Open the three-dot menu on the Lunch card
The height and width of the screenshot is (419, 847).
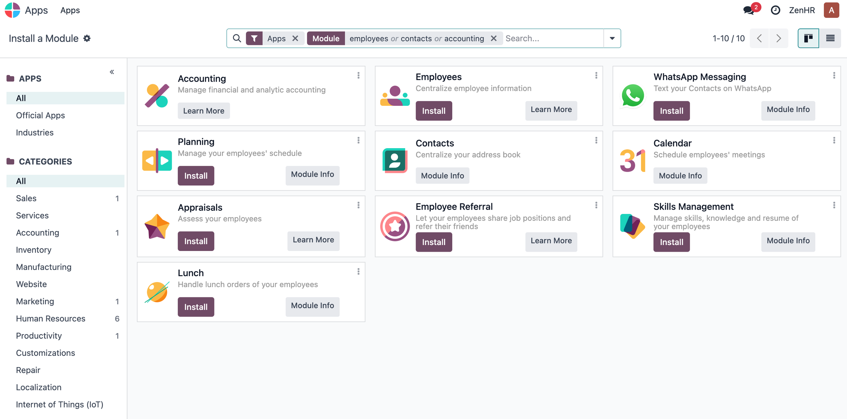pyautogui.click(x=358, y=272)
